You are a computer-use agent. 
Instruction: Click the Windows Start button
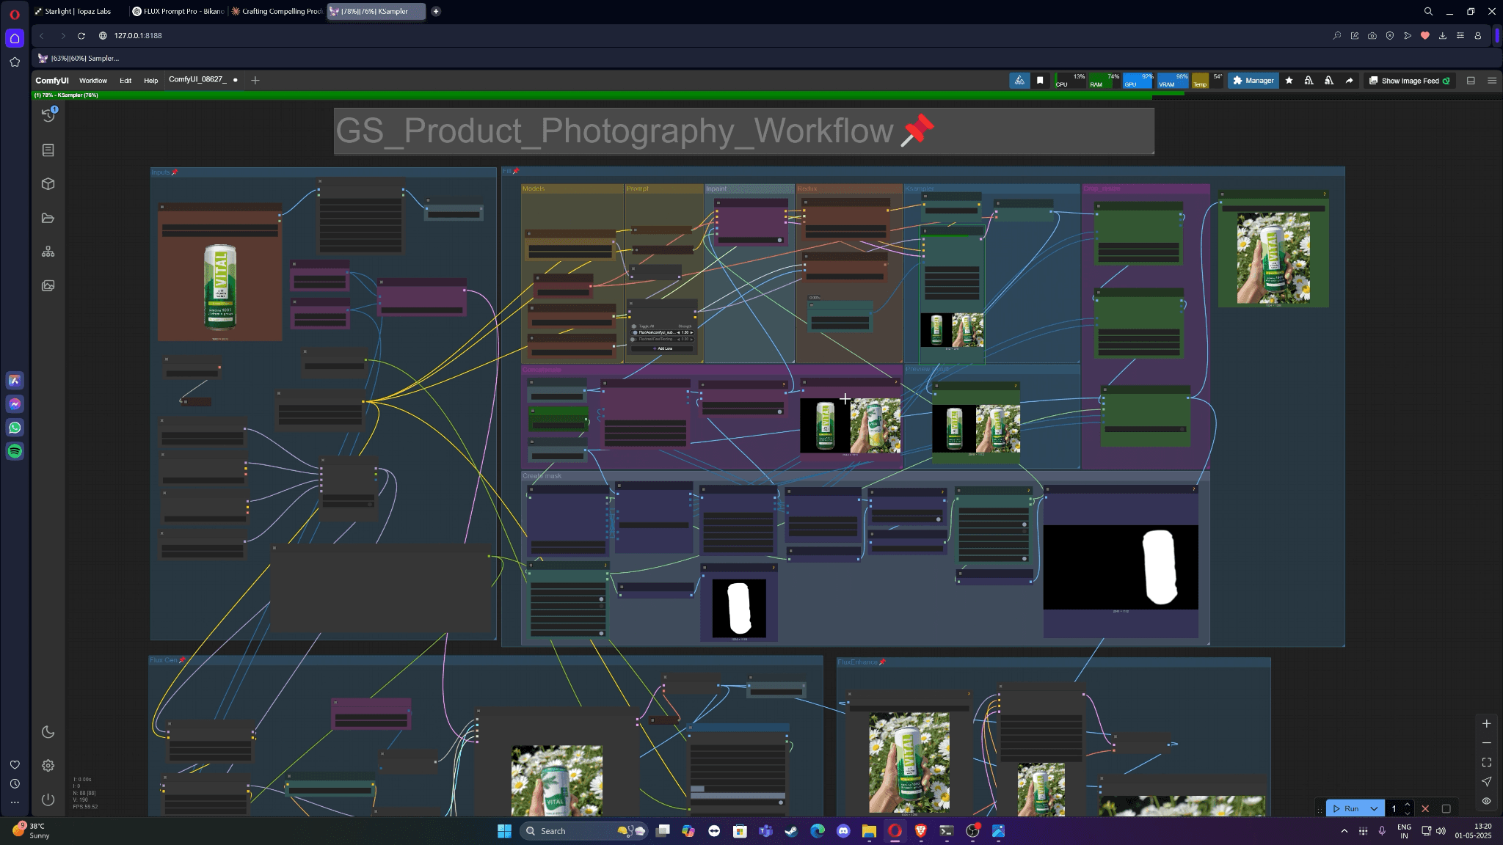tap(504, 830)
